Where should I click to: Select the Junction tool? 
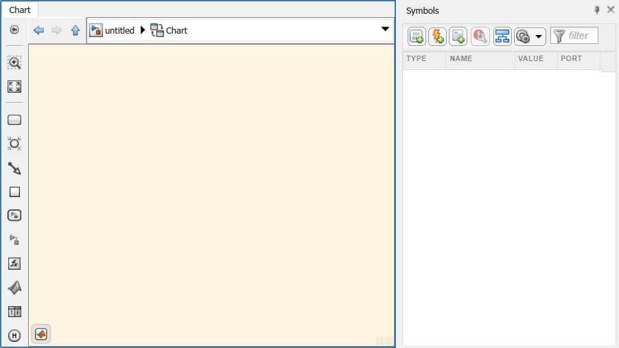pos(14,143)
